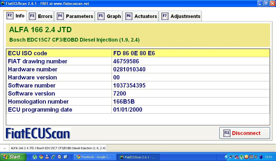Launch uTorrent from quick launch
Image resolution: width=276 pixels, height=161 pixels.
click(x=35, y=157)
